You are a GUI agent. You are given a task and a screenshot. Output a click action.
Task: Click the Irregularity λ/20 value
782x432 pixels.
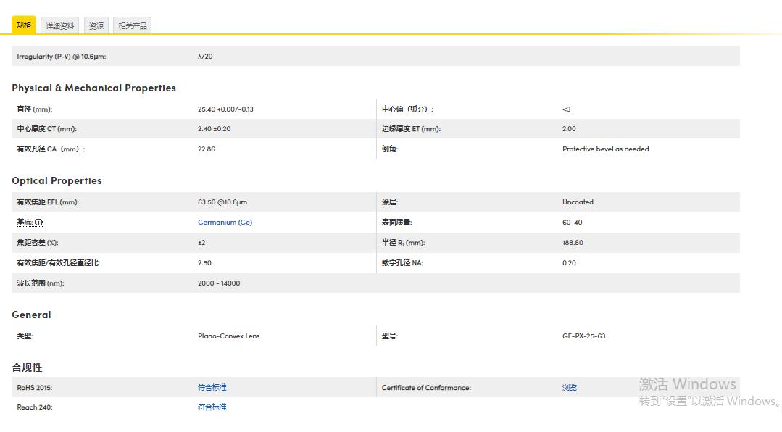tap(204, 56)
